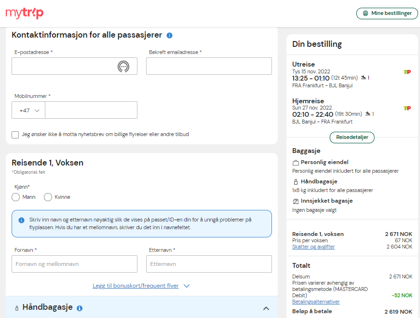Tick the no-newsletter checkbox
The height and width of the screenshot is (318, 420).
15,135
